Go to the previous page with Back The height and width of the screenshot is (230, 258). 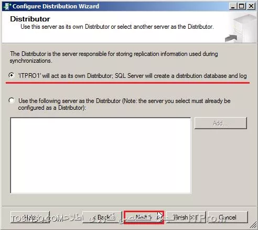pos(102,217)
